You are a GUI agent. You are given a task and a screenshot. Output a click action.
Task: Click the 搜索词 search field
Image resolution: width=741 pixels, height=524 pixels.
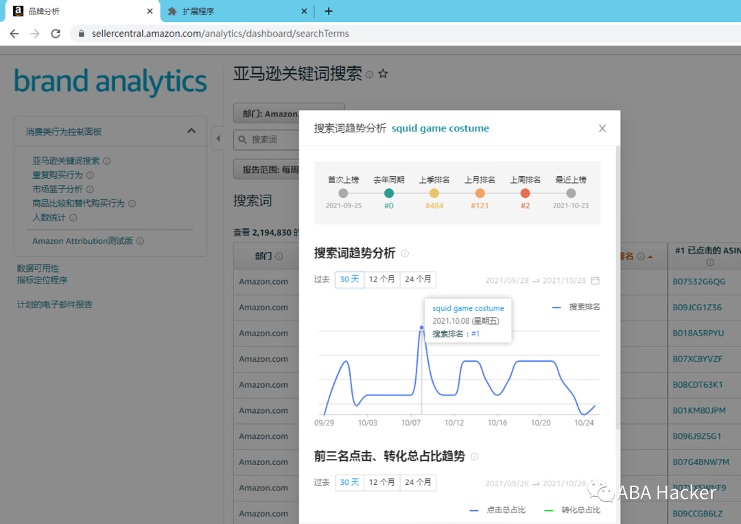coord(266,140)
